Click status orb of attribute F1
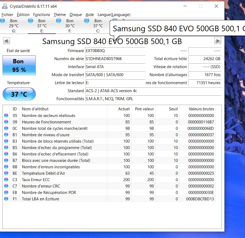The height and width of the screenshot is (238, 245). [6, 199]
